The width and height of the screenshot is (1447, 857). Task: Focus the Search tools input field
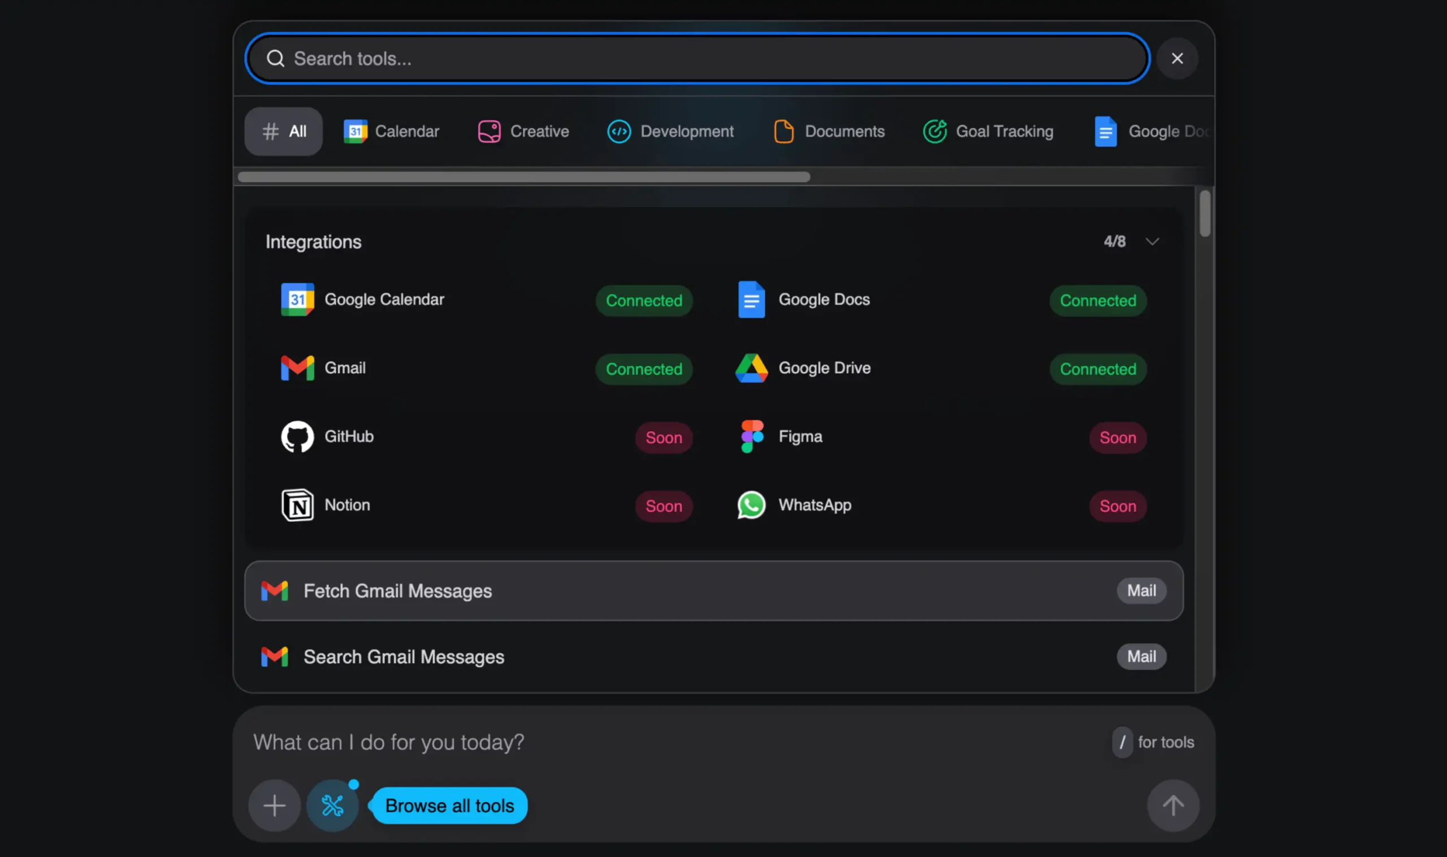click(697, 58)
